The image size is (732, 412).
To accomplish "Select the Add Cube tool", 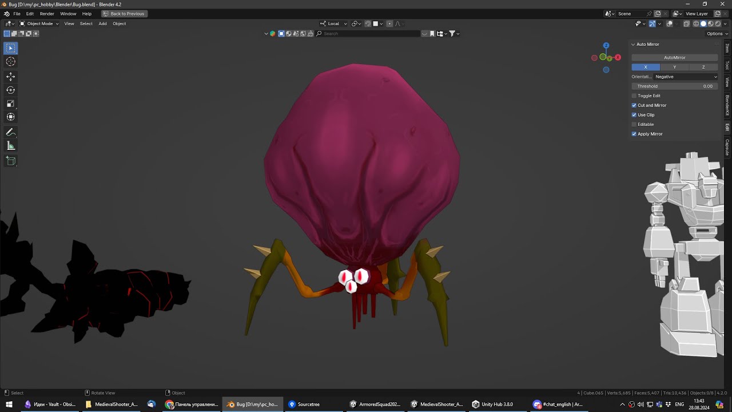I will [11, 161].
